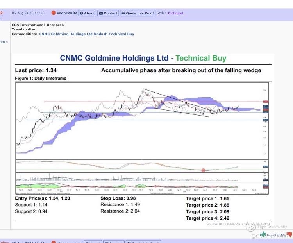The width and height of the screenshot is (293, 243).
Task: Click the 'Support 1: 1.14' text
Action: click(x=31, y=205)
